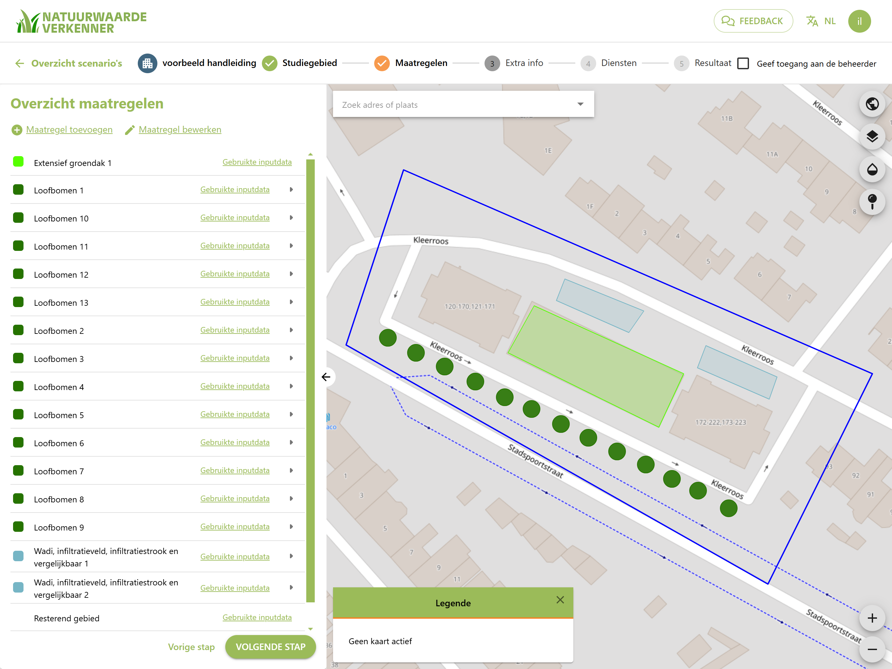
Task: Expand the Loofbomen 7 row
Action: (x=291, y=470)
